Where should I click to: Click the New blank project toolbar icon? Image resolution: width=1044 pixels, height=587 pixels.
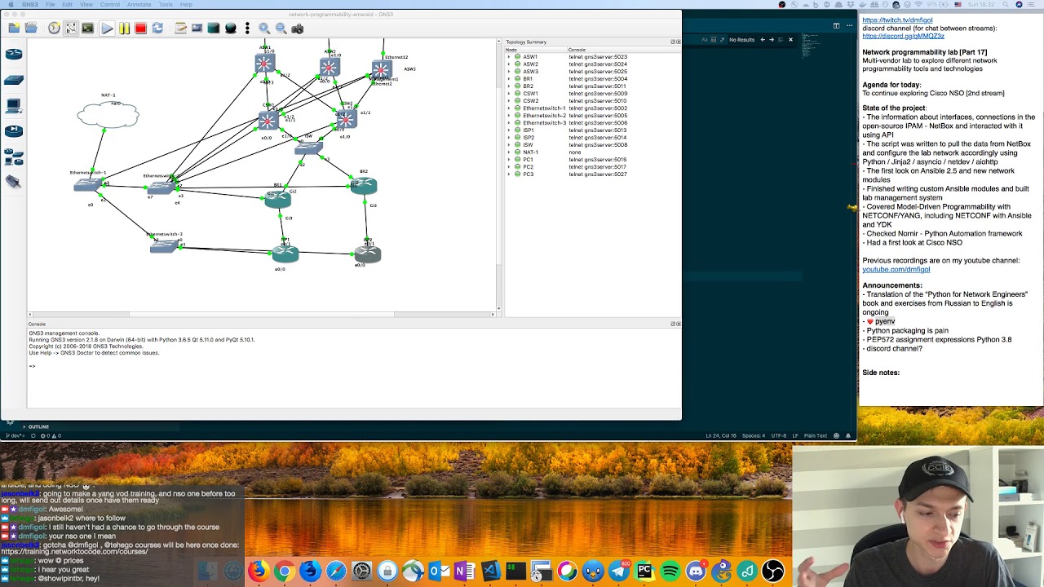pos(14,29)
